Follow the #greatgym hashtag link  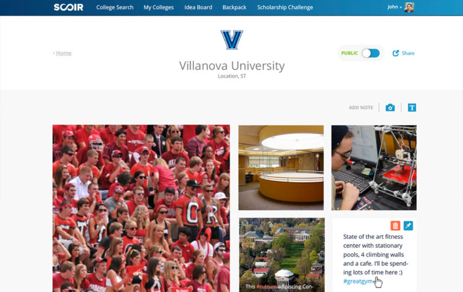point(358,281)
